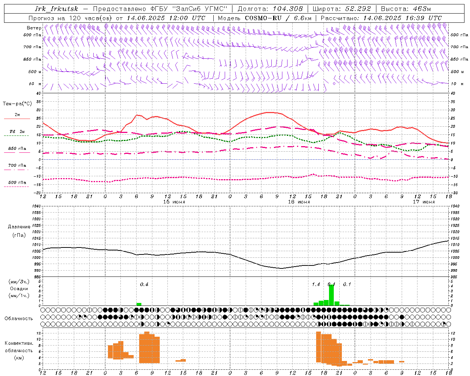Click the forecast start 14.06.2025 12:00 UTC
470x376 pixels.
tap(166, 18)
